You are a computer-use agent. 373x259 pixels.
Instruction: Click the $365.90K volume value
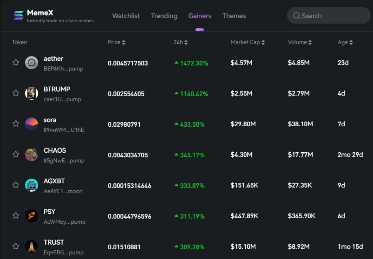[x=301, y=216]
